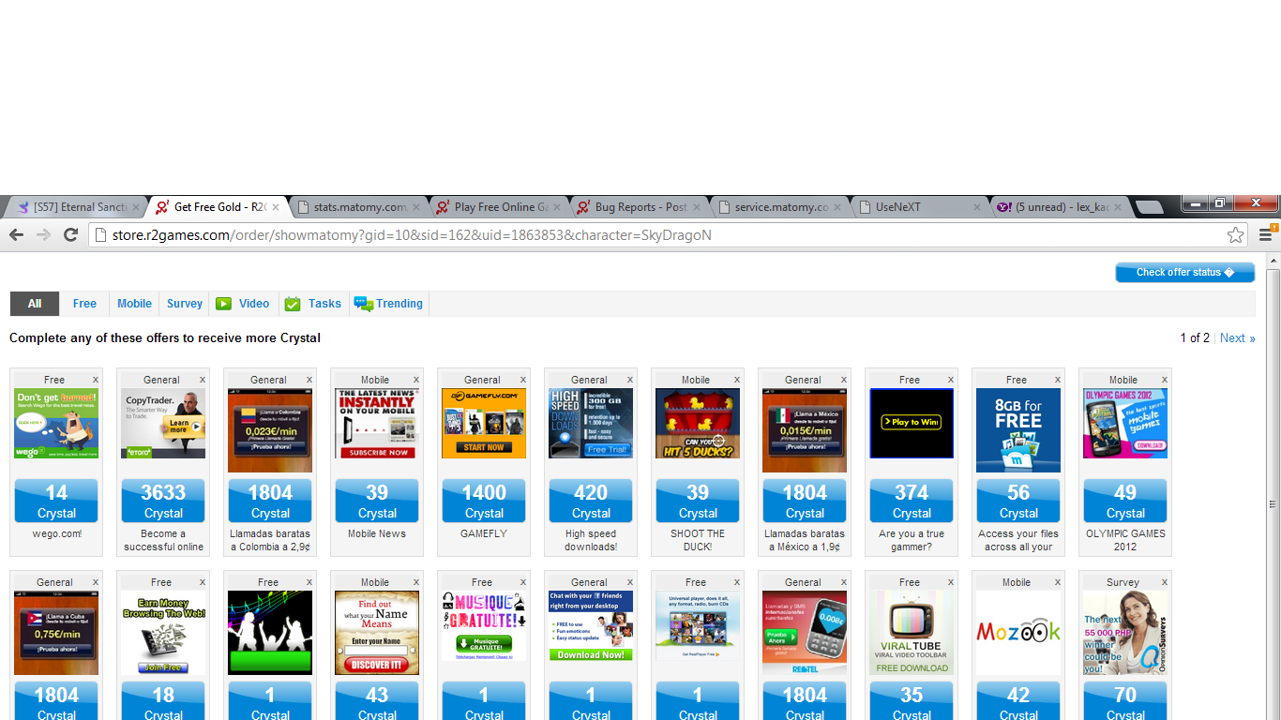Screen dimensions: 1281x720
Task: Click the Check offer status button
Action: (x=1184, y=273)
